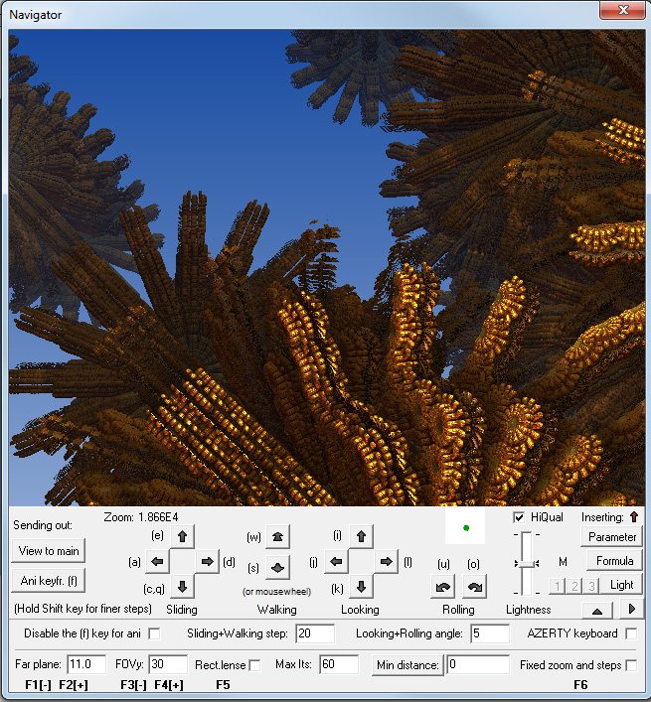Roll left with the (u) button
This screenshot has width=651, height=702.
click(x=442, y=587)
